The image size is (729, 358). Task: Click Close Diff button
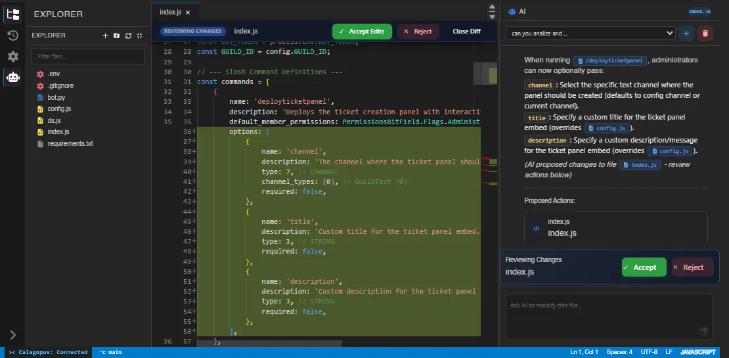(466, 31)
